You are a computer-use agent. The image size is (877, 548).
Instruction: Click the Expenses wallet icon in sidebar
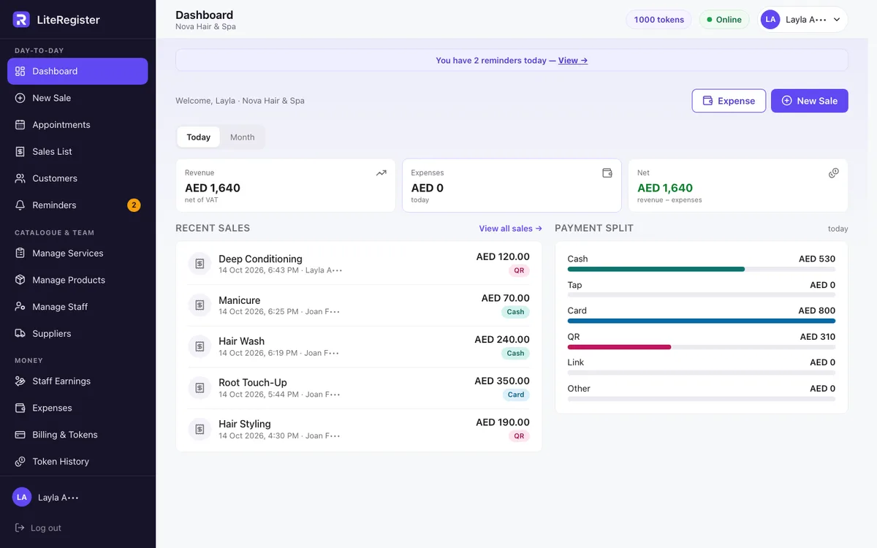tap(20, 408)
